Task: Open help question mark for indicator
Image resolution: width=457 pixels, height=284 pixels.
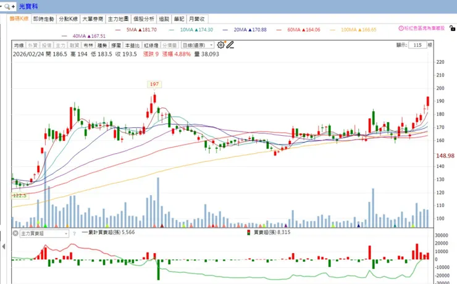Action: (74, 233)
